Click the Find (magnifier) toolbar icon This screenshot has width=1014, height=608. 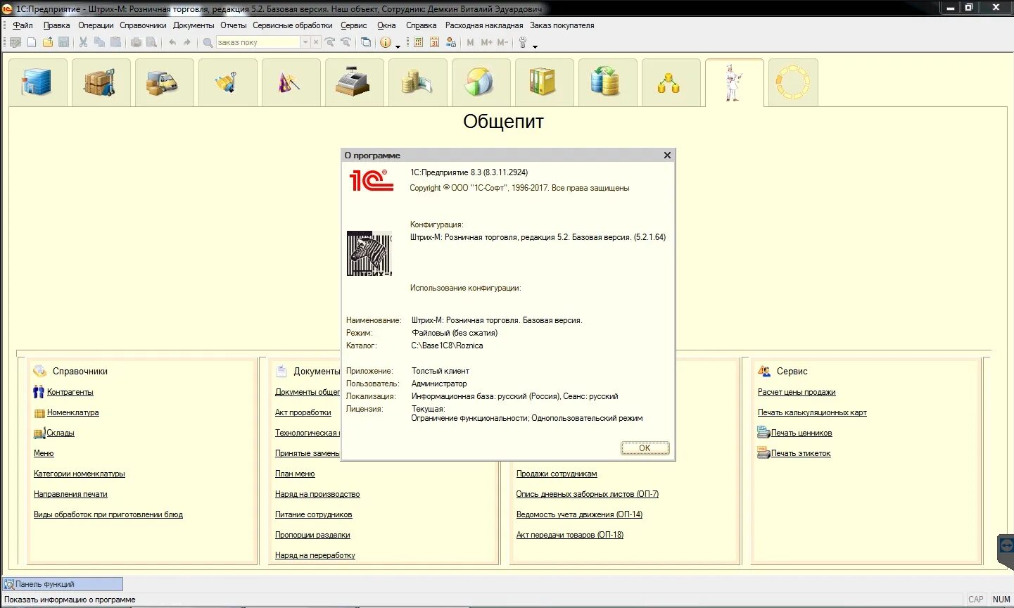(208, 42)
